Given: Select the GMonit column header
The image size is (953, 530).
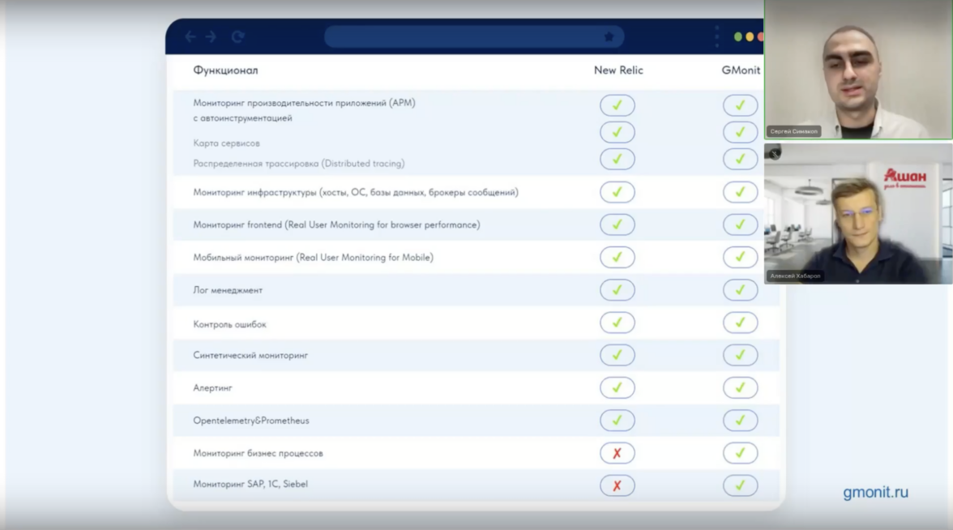Looking at the screenshot, I should coord(741,71).
